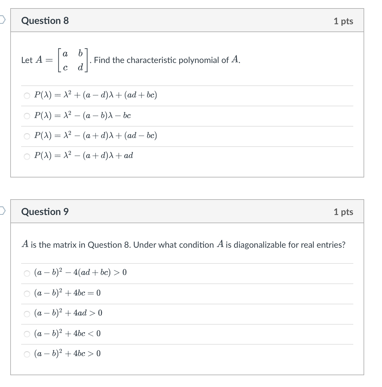Select answer P(λ) = λ² − (a − b)λ − bc
Image resolution: width=382 pixels, height=387 pixels.
coord(27,116)
